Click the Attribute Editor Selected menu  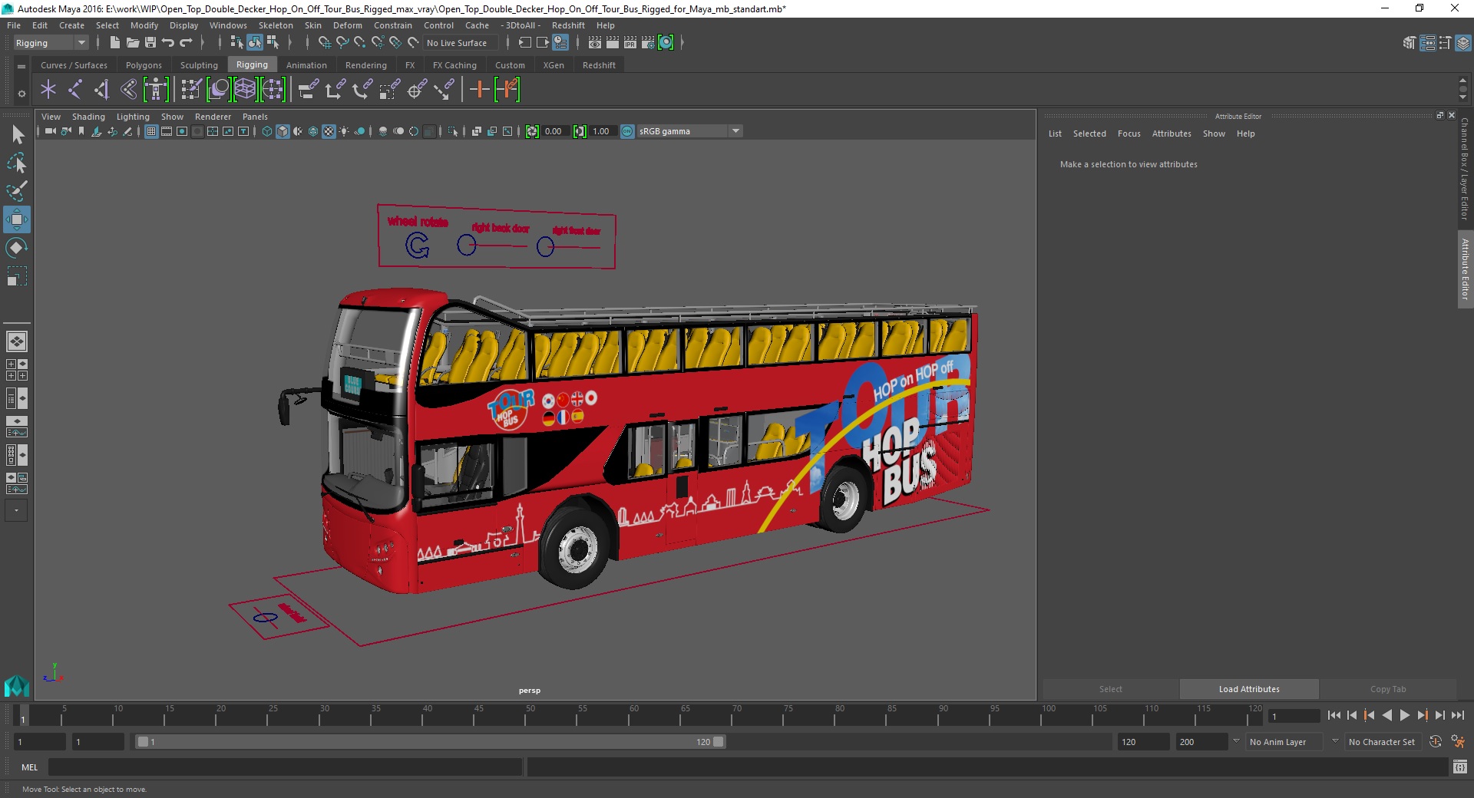[1089, 134]
